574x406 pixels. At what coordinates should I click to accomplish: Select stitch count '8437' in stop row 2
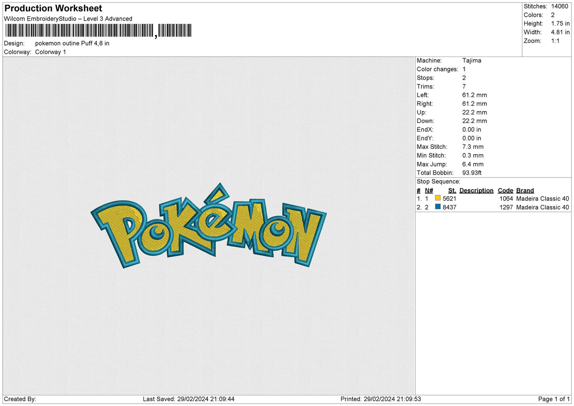(450, 207)
